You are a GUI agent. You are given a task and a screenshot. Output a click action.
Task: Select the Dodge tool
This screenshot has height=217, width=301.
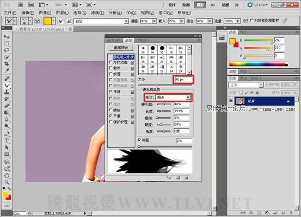pyautogui.click(x=7, y=126)
